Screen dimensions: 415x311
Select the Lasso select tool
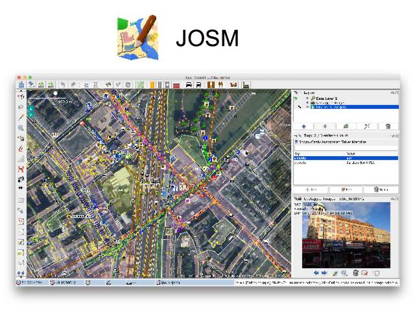pos(21,107)
